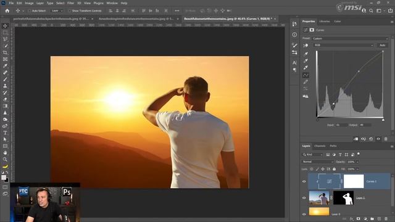
Task: Select the Rectangular Marquee tool
Action: tap(5, 33)
